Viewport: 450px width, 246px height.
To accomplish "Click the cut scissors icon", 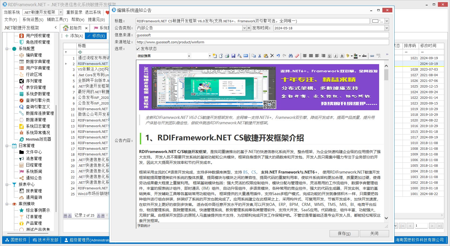I will 260,56.
